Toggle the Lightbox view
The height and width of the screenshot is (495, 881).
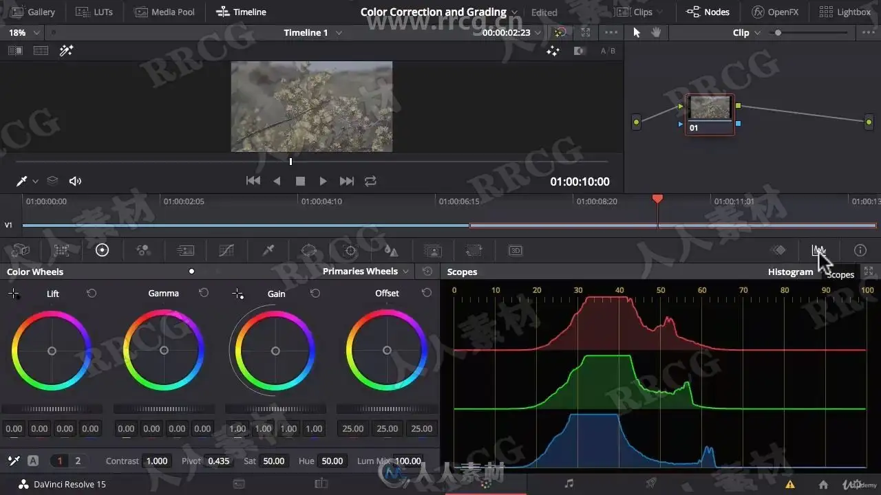pos(845,12)
